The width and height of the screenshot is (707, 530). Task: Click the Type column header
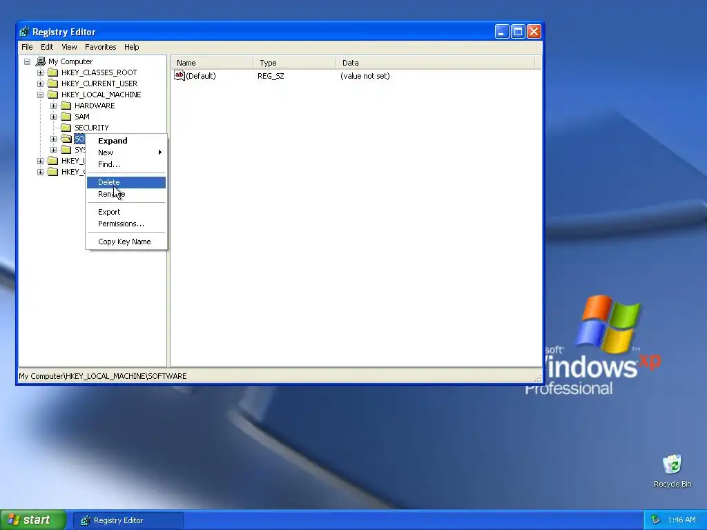click(295, 63)
